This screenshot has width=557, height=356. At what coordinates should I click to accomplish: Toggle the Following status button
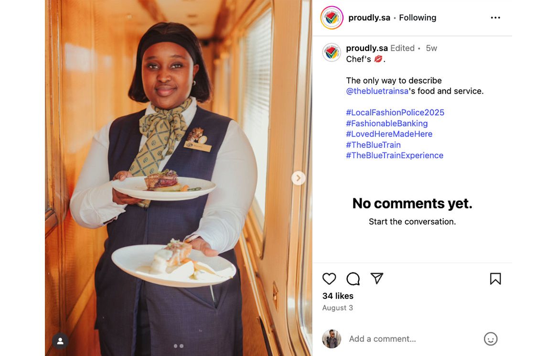pos(418,18)
